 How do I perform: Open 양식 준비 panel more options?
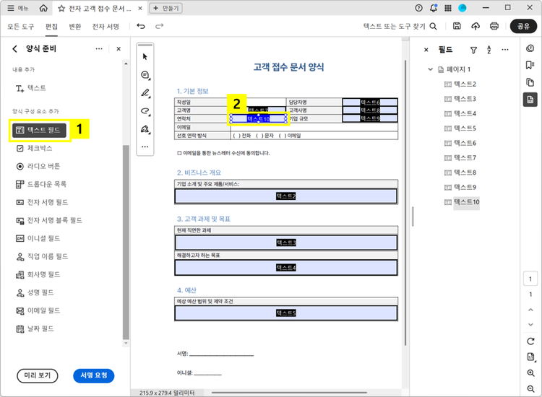click(99, 49)
